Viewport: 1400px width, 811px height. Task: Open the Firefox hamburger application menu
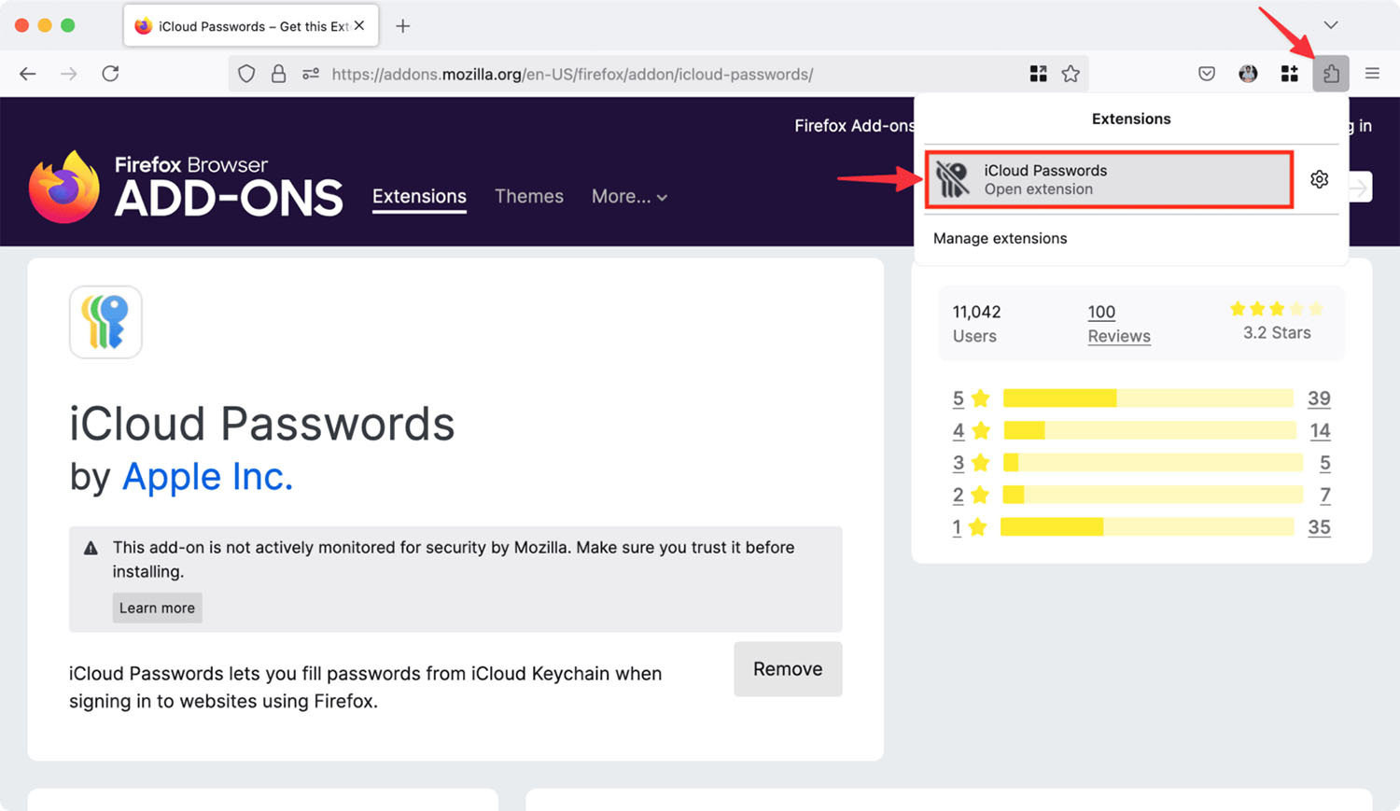click(x=1372, y=74)
